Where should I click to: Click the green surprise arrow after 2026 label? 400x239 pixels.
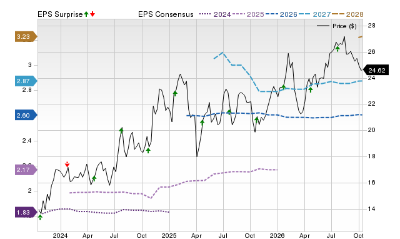pos(283,87)
